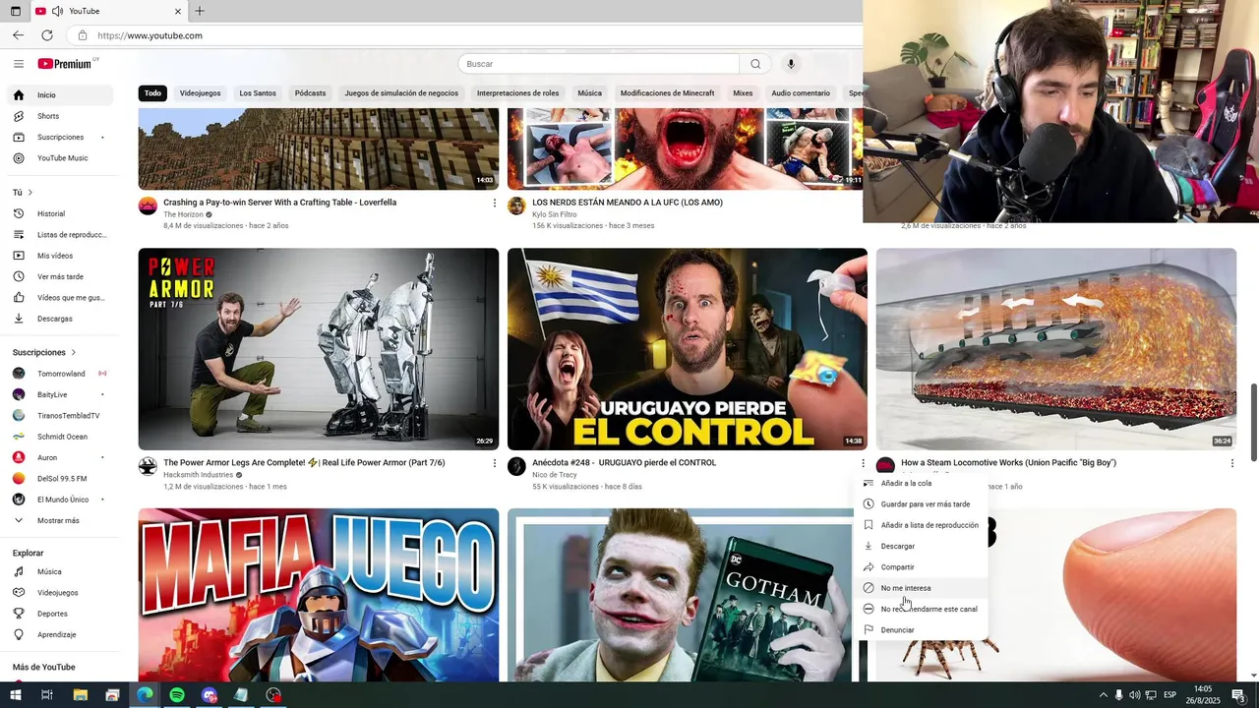1259x708 pixels.
Task: Reload the page with refresh icon
Action: pos(47,35)
